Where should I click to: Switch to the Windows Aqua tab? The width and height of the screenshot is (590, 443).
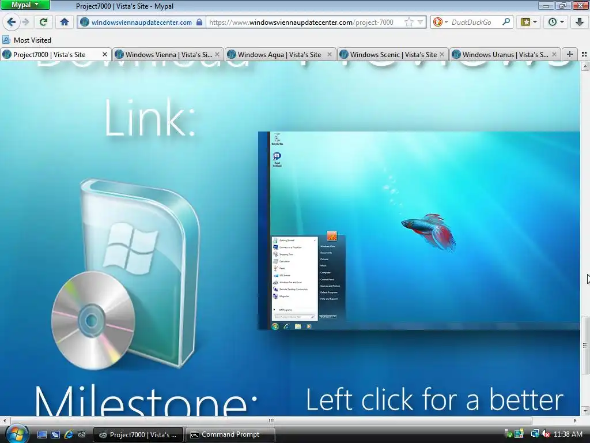[x=281, y=55]
